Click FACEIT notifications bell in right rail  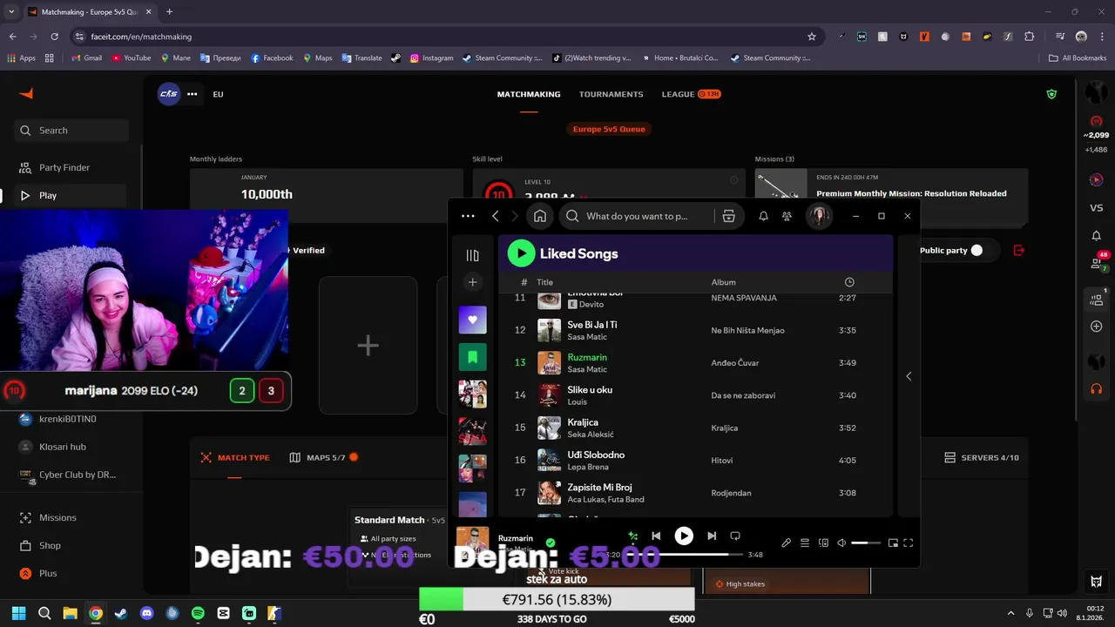(1097, 236)
